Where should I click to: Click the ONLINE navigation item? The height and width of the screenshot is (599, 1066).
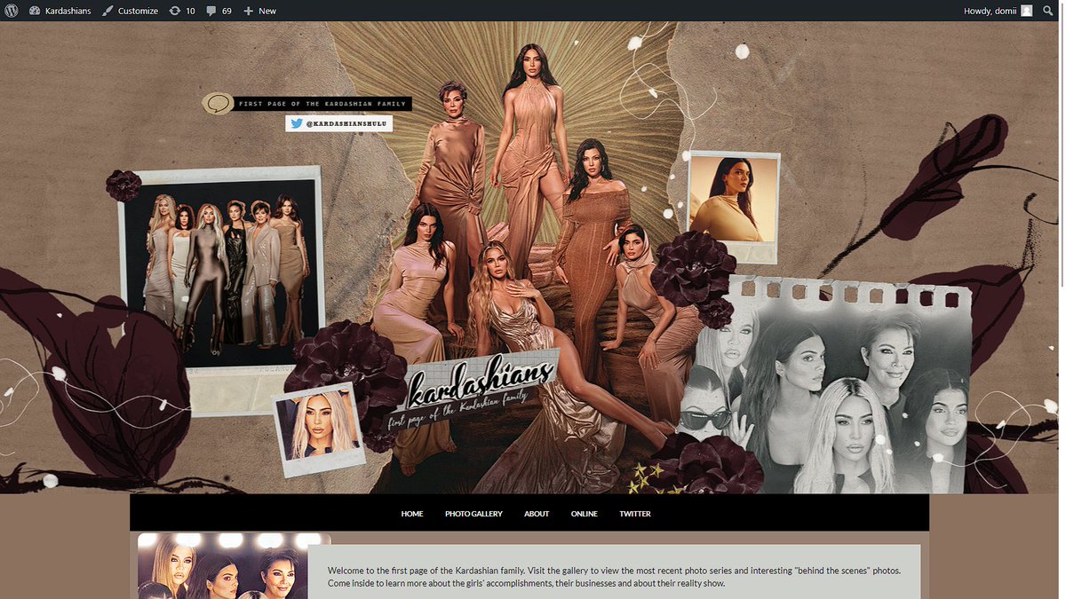click(585, 514)
